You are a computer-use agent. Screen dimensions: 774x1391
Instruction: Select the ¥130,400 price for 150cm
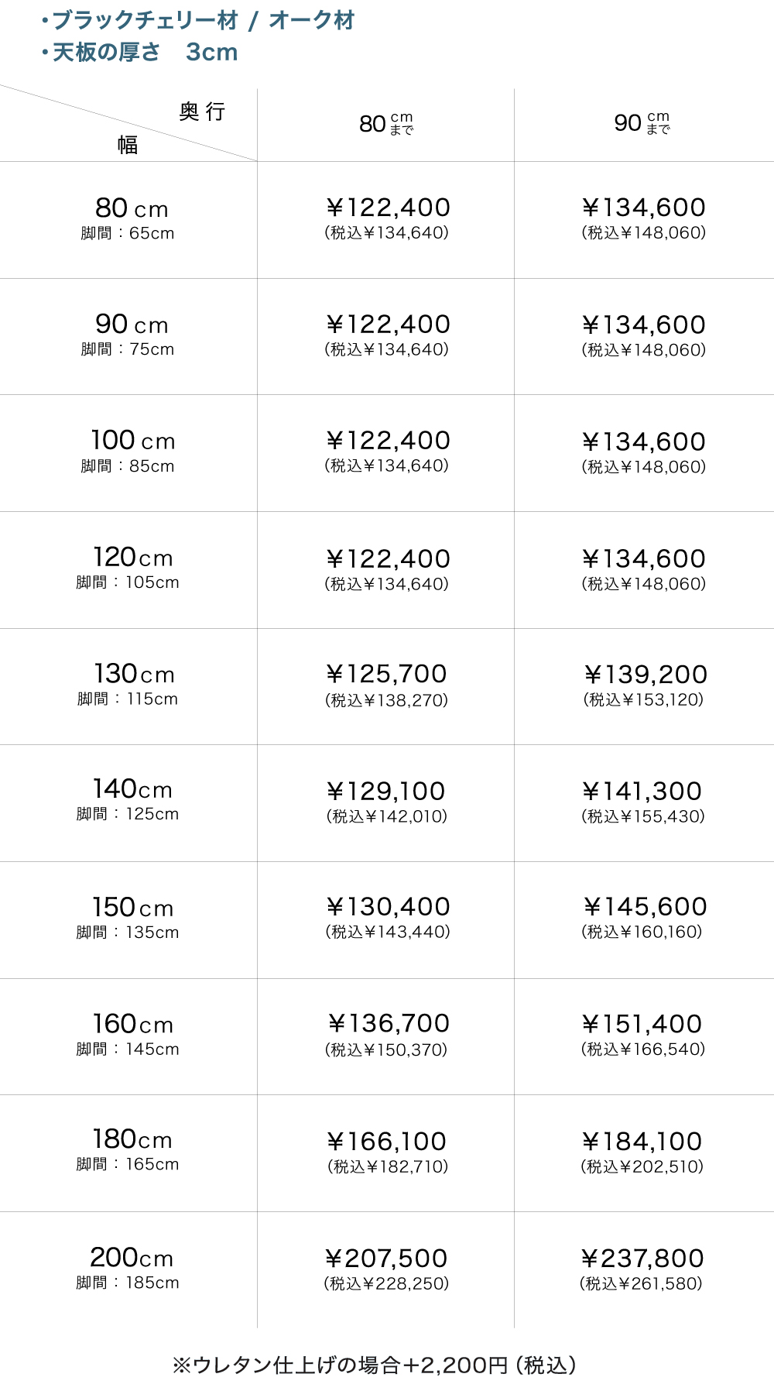(388, 907)
